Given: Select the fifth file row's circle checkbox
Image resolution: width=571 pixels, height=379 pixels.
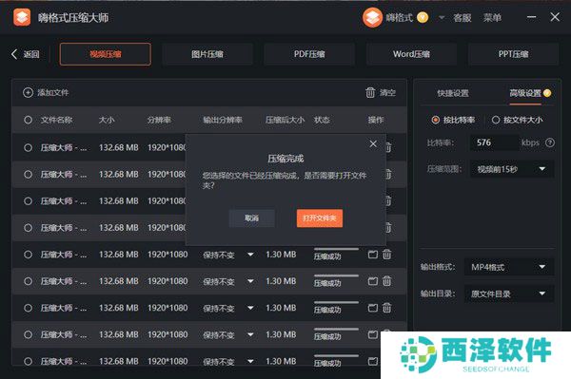Looking at the screenshot, I should pos(28,255).
